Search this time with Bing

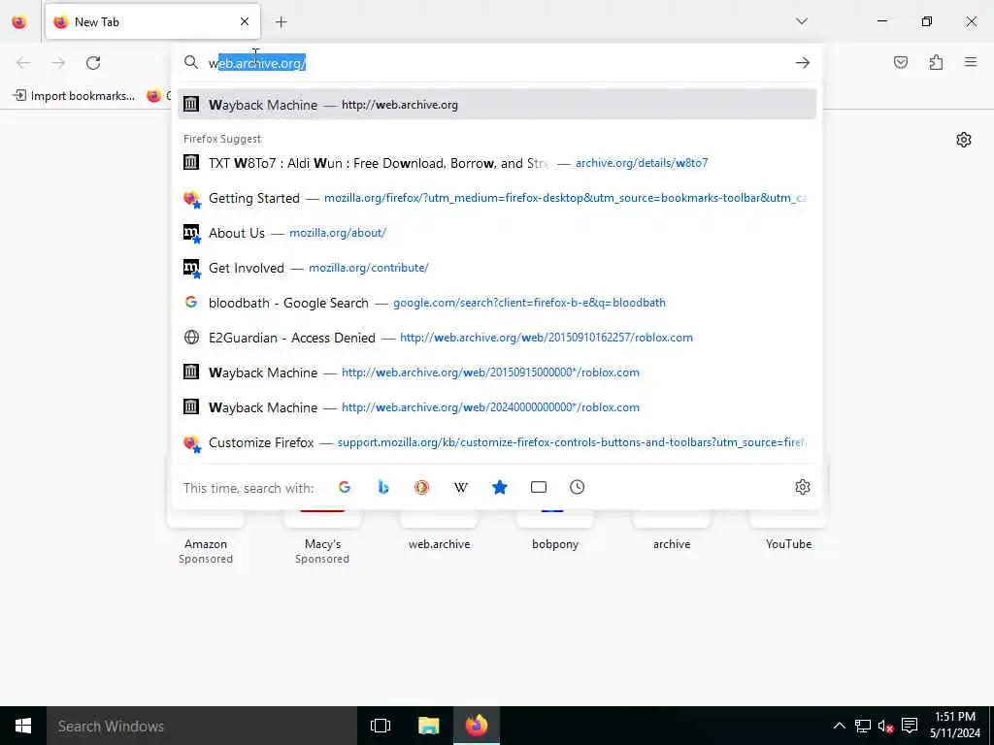[382, 487]
